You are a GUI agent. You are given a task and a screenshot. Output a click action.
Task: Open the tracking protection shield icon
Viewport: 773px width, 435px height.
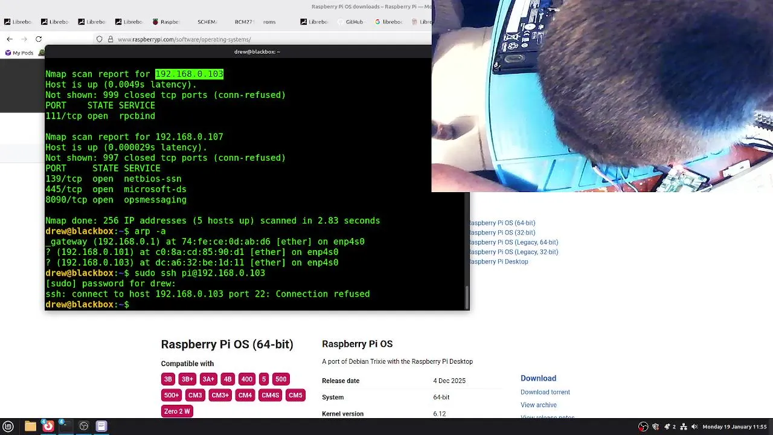click(x=100, y=39)
